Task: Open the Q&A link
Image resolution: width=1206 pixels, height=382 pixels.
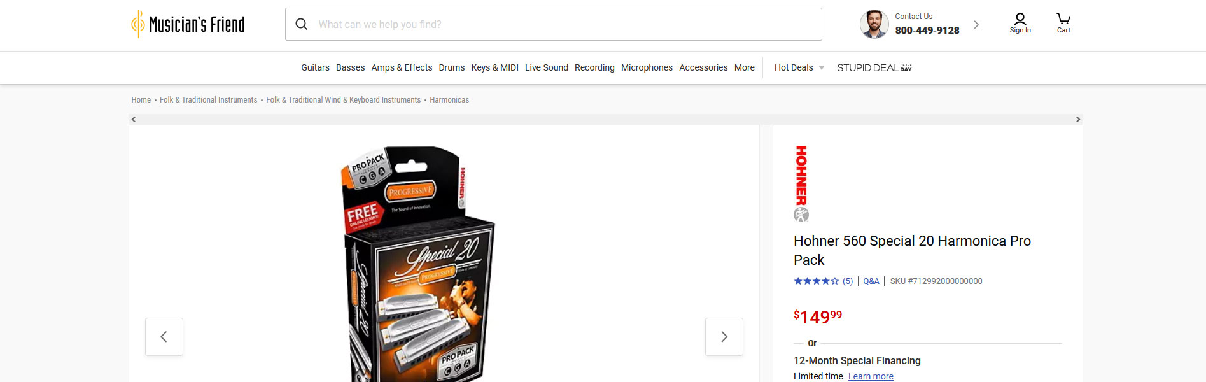Action: click(871, 281)
